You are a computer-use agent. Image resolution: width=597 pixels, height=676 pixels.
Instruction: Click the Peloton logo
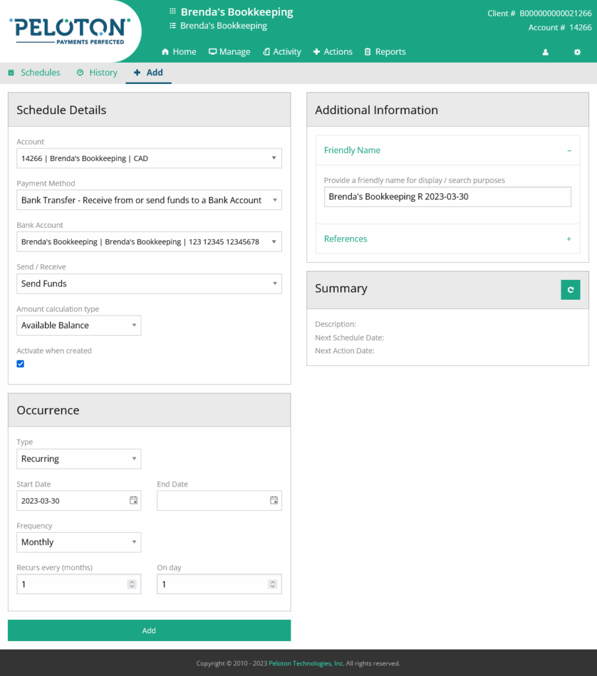(69, 30)
